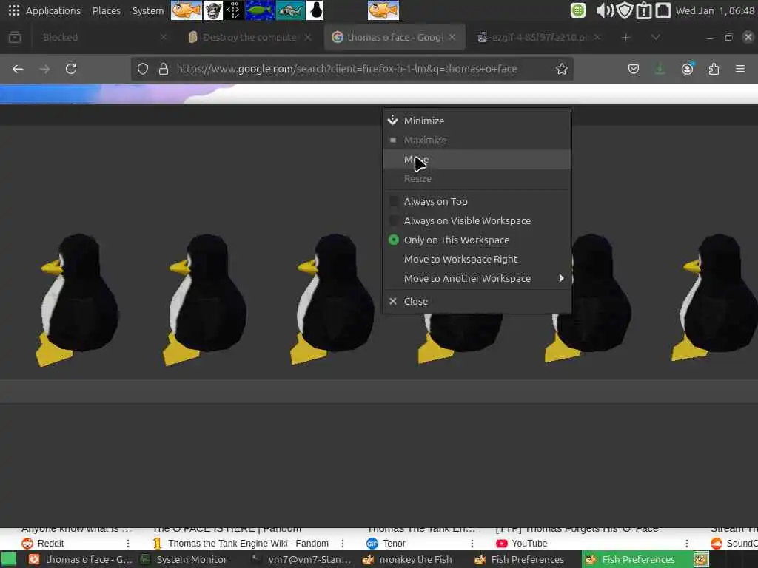Switch to the ezgif tab
The height and width of the screenshot is (568, 758).
click(539, 37)
